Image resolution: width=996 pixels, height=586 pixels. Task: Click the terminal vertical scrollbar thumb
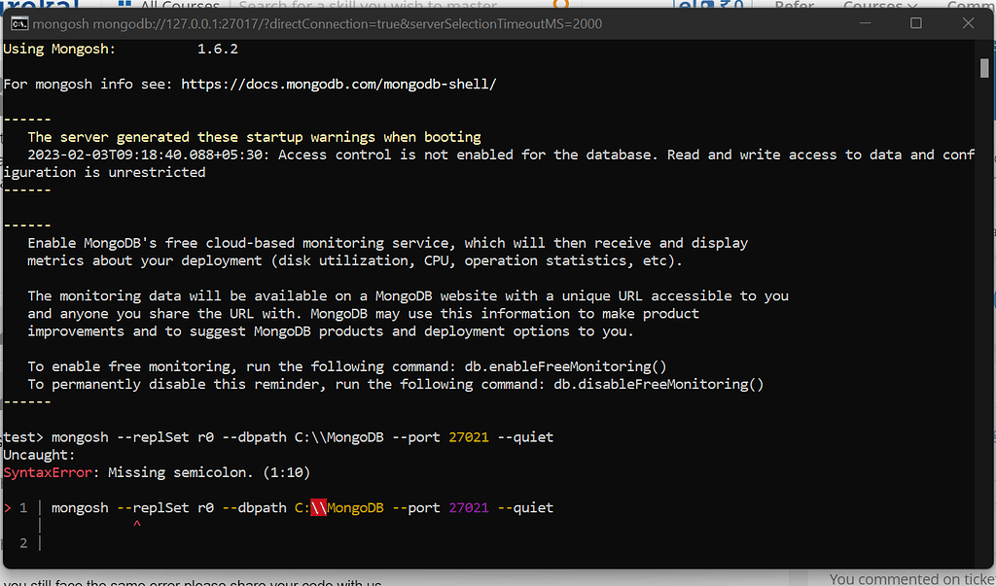[x=984, y=66]
